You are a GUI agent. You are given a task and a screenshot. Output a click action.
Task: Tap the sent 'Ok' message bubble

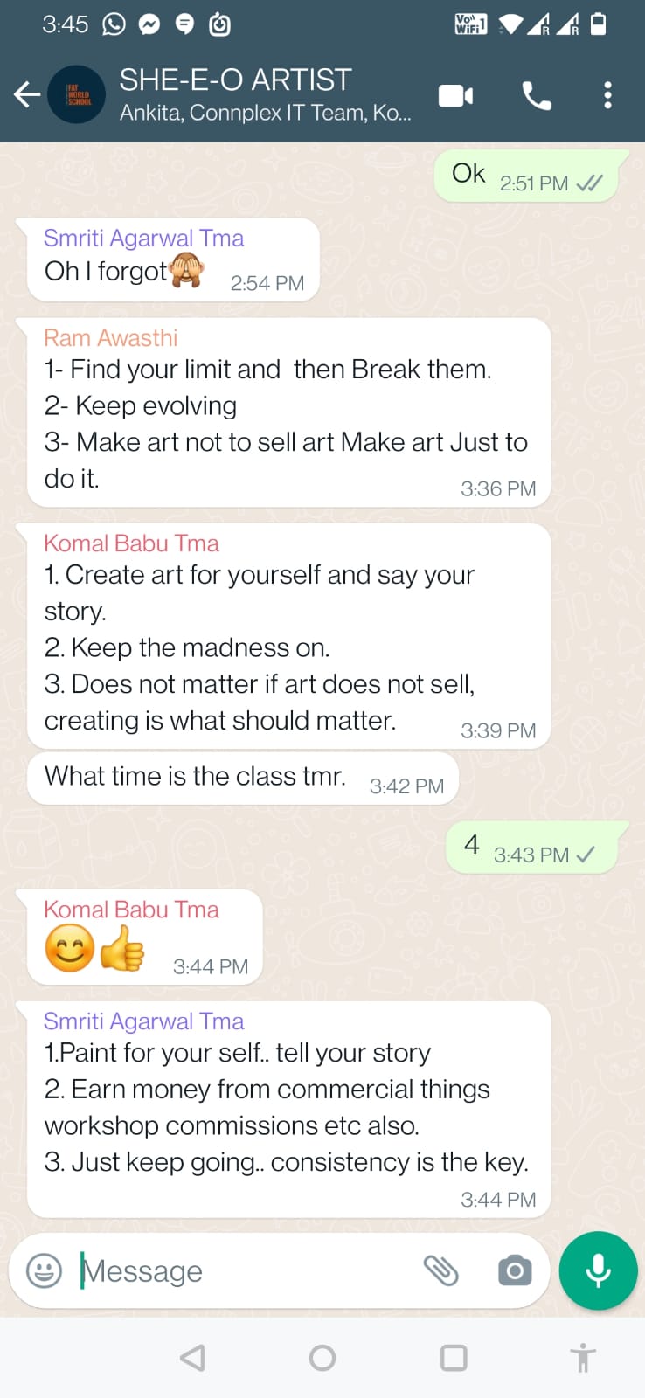(x=531, y=176)
